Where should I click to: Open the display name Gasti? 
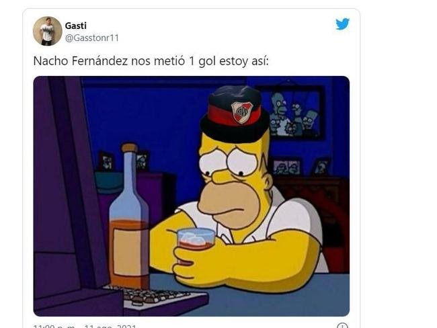pos(75,26)
